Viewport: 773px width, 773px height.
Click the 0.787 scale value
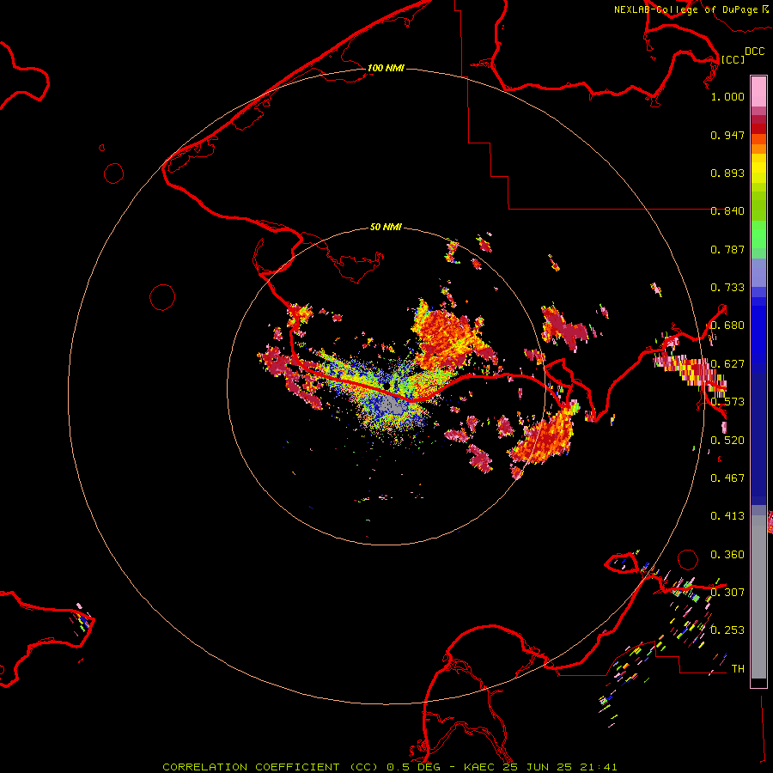727,249
